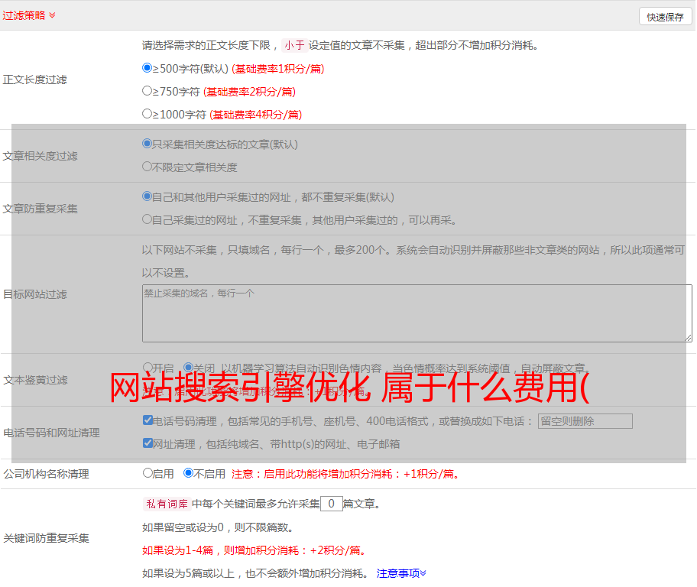Image resolution: width=697 pixels, height=587 pixels.
Task: Click the 禁止采集的域名 textarea
Action: point(417,313)
